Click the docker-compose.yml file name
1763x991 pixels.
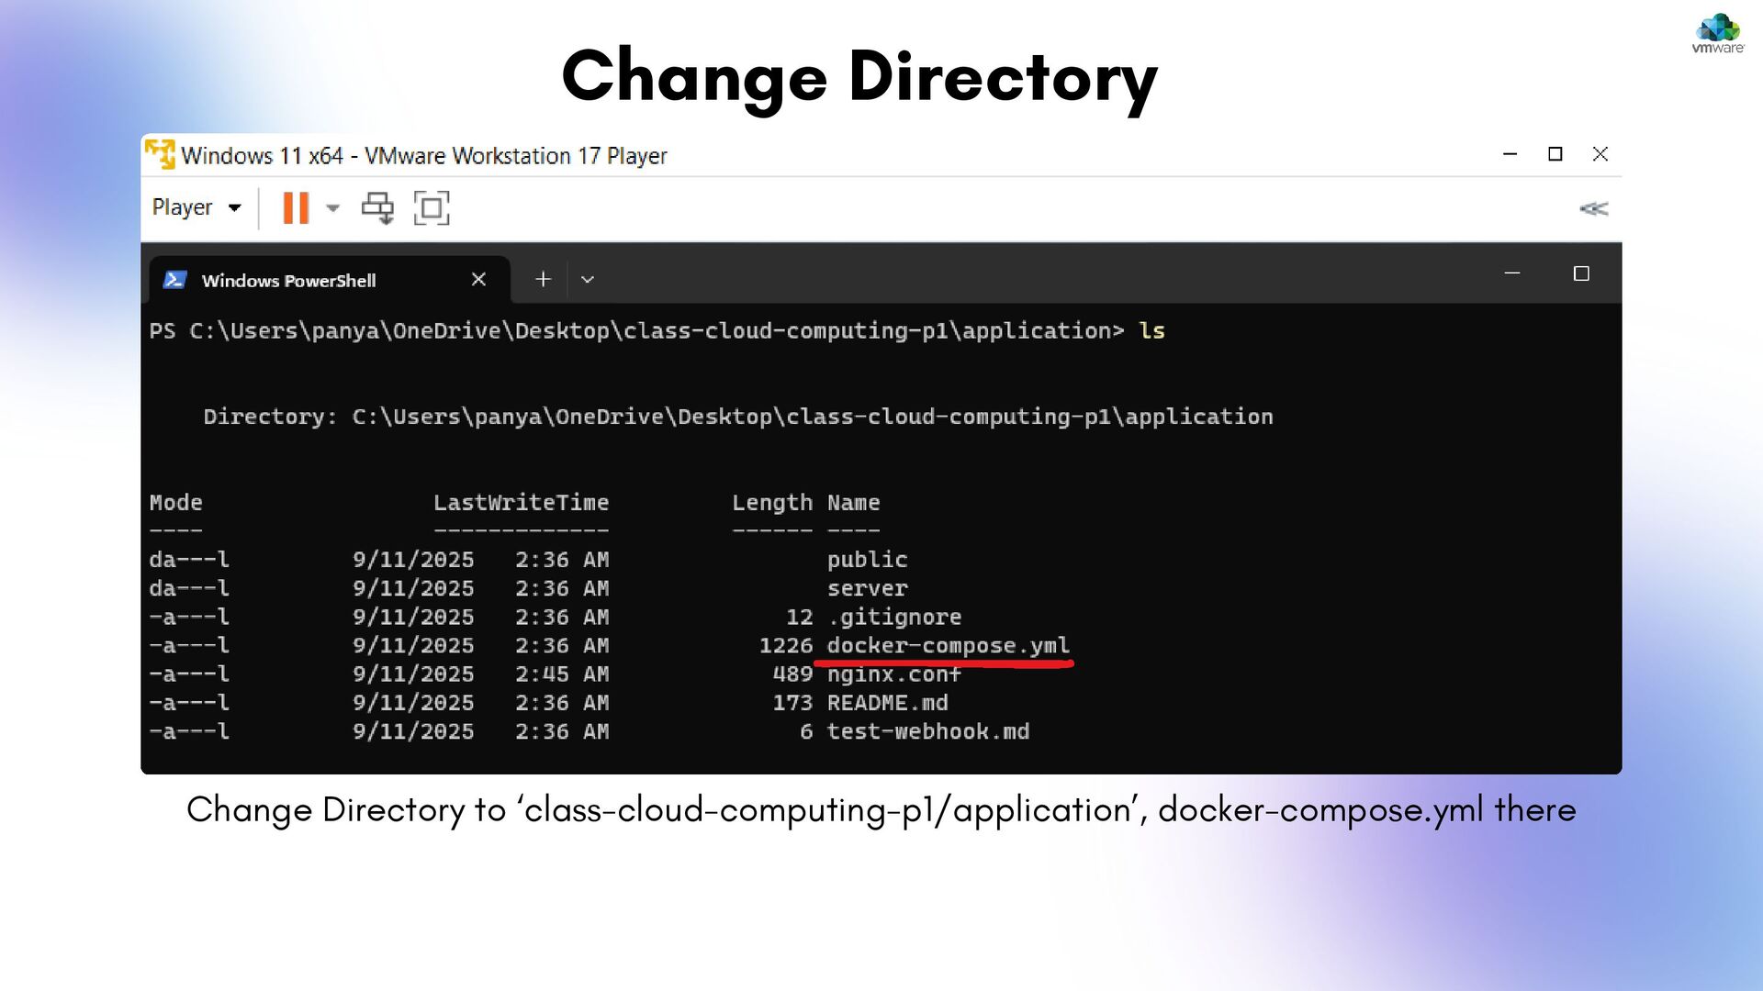click(948, 646)
